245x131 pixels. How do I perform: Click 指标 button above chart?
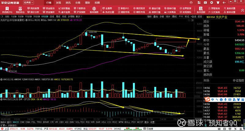149,17
